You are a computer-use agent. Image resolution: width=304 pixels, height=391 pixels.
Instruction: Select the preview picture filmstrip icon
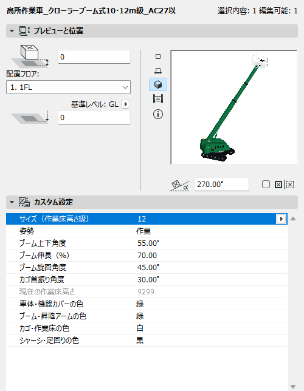click(x=158, y=99)
